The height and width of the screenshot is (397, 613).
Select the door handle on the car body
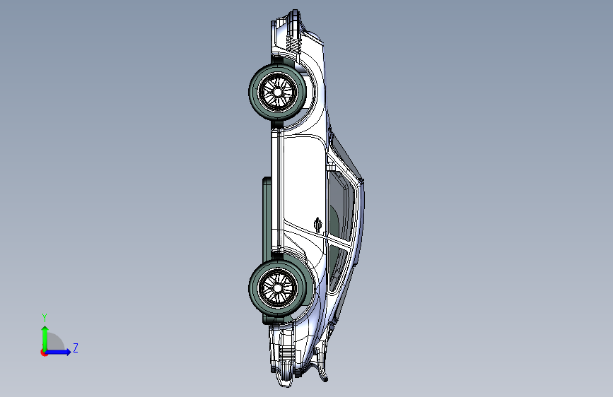tap(318, 225)
